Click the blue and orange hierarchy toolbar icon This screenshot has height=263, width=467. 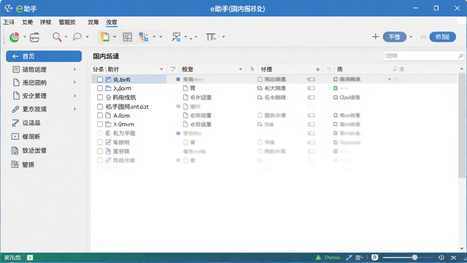[x=144, y=37]
